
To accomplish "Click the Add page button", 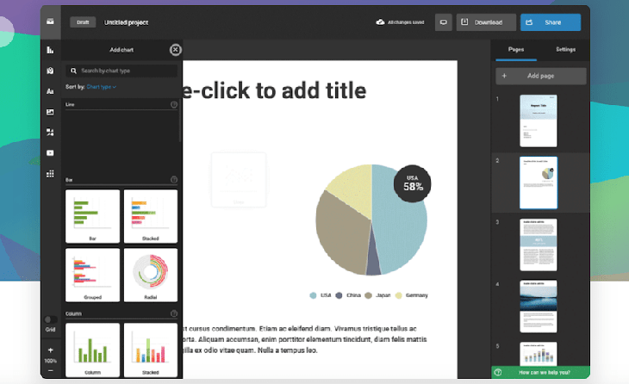I will (x=541, y=76).
